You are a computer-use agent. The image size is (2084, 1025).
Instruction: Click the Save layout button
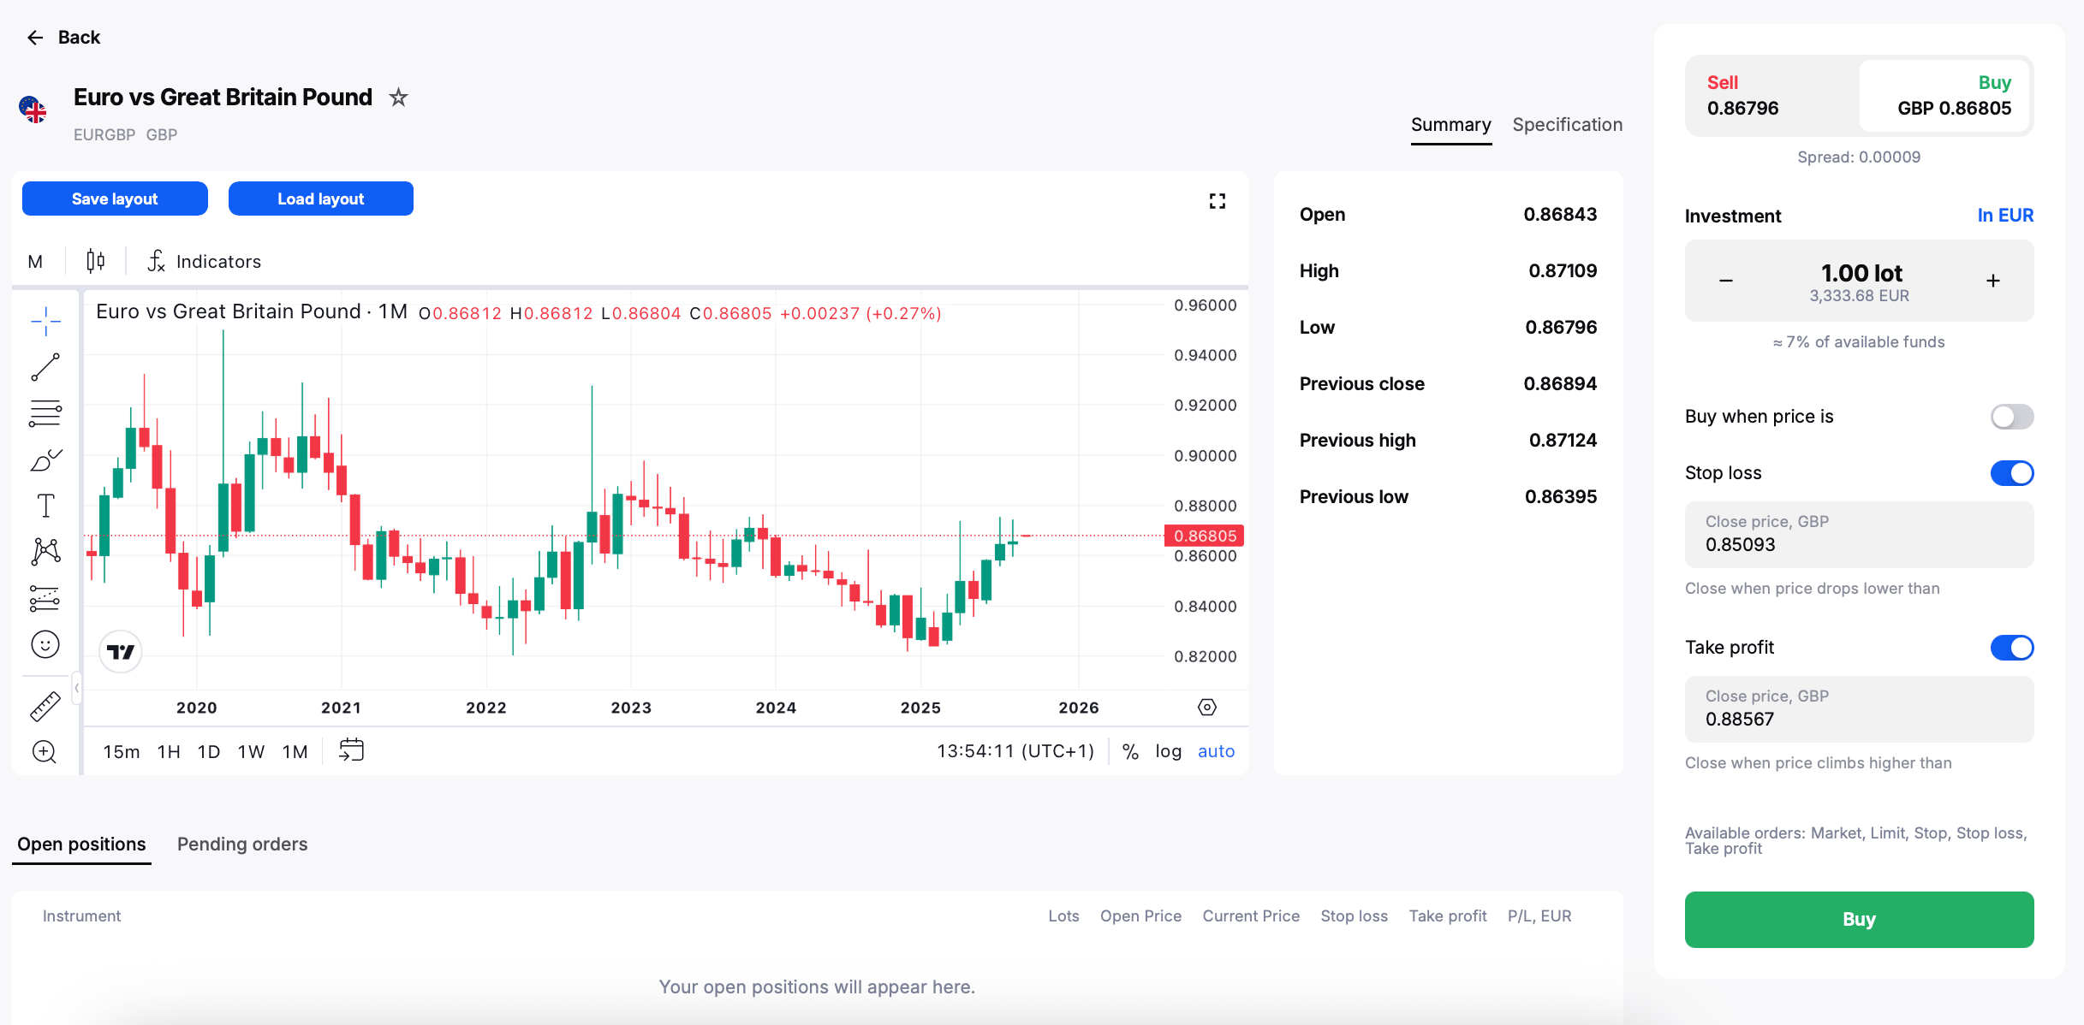tap(115, 198)
